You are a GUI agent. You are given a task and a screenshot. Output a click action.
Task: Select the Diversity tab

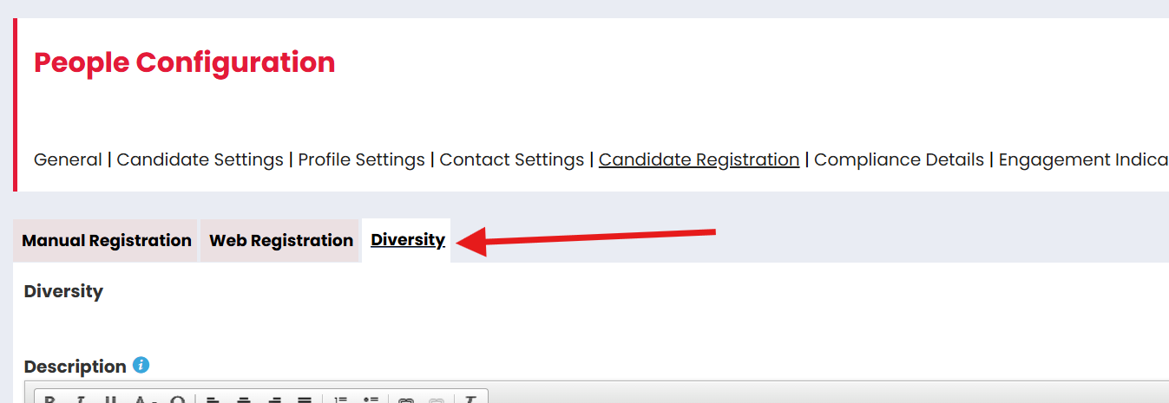(408, 241)
